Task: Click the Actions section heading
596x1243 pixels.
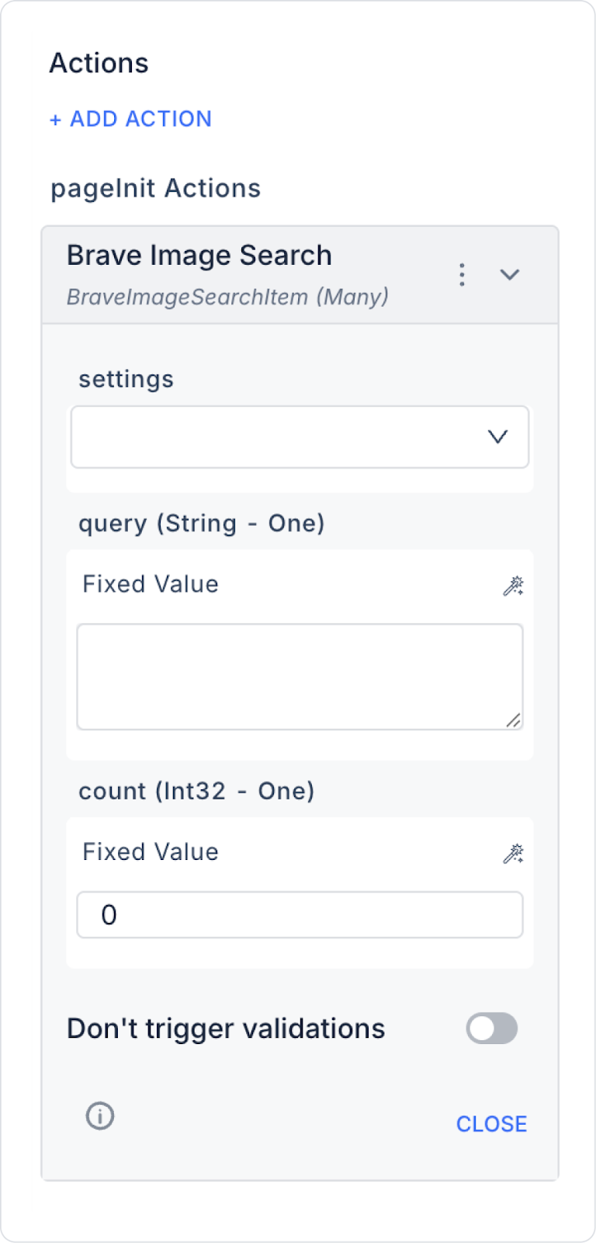Action: coord(99,63)
